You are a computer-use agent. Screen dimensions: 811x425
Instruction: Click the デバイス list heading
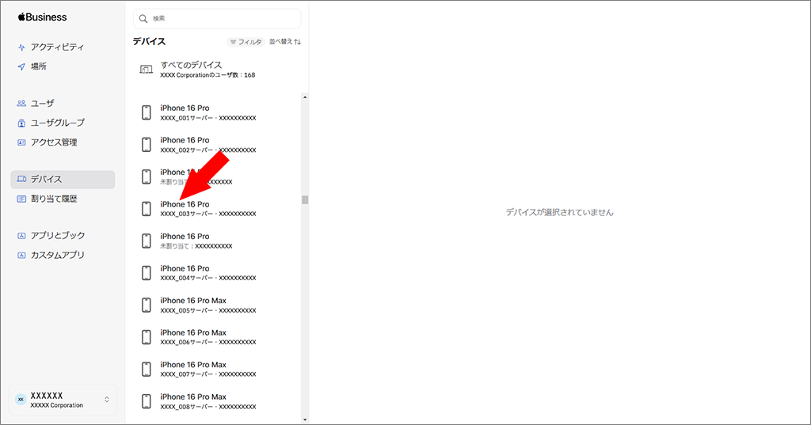[x=149, y=41]
